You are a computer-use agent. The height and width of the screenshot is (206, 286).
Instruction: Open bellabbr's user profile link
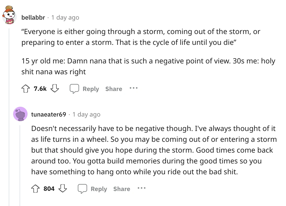coord(33,18)
